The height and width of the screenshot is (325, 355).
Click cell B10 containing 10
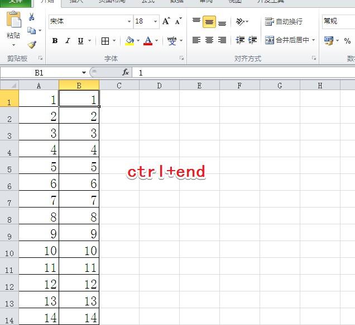(79, 249)
